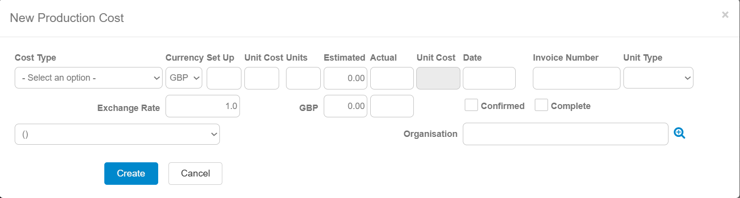Expand the Currency GBP selector
Image resolution: width=740 pixels, height=198 pixels.
pyautogui.click(x=184, y=78)
